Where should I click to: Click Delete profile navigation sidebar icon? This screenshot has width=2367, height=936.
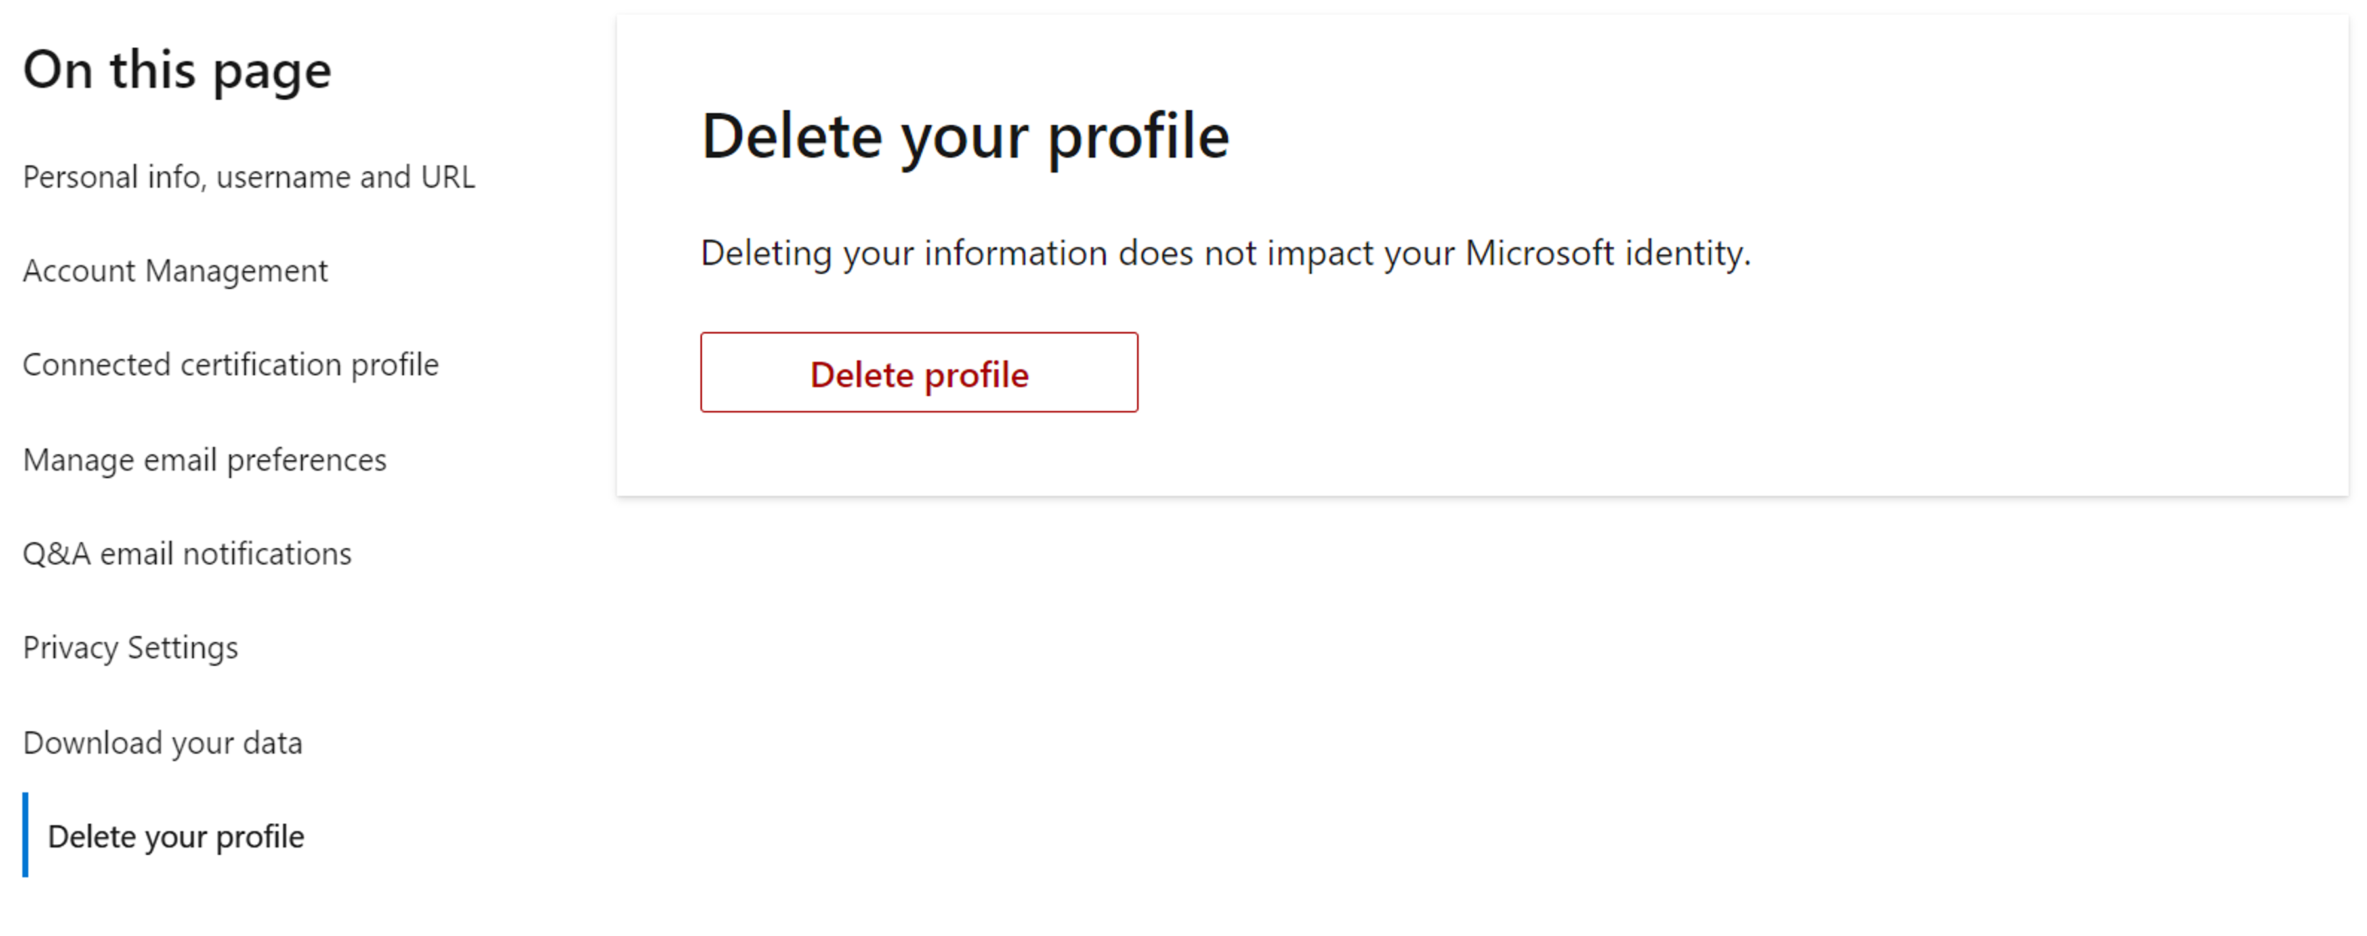point(175,835)
